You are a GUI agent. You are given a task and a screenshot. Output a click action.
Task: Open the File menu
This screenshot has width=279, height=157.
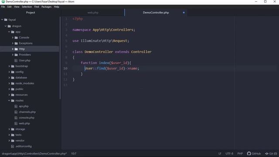pyautogui.click(x=3, y=7)
